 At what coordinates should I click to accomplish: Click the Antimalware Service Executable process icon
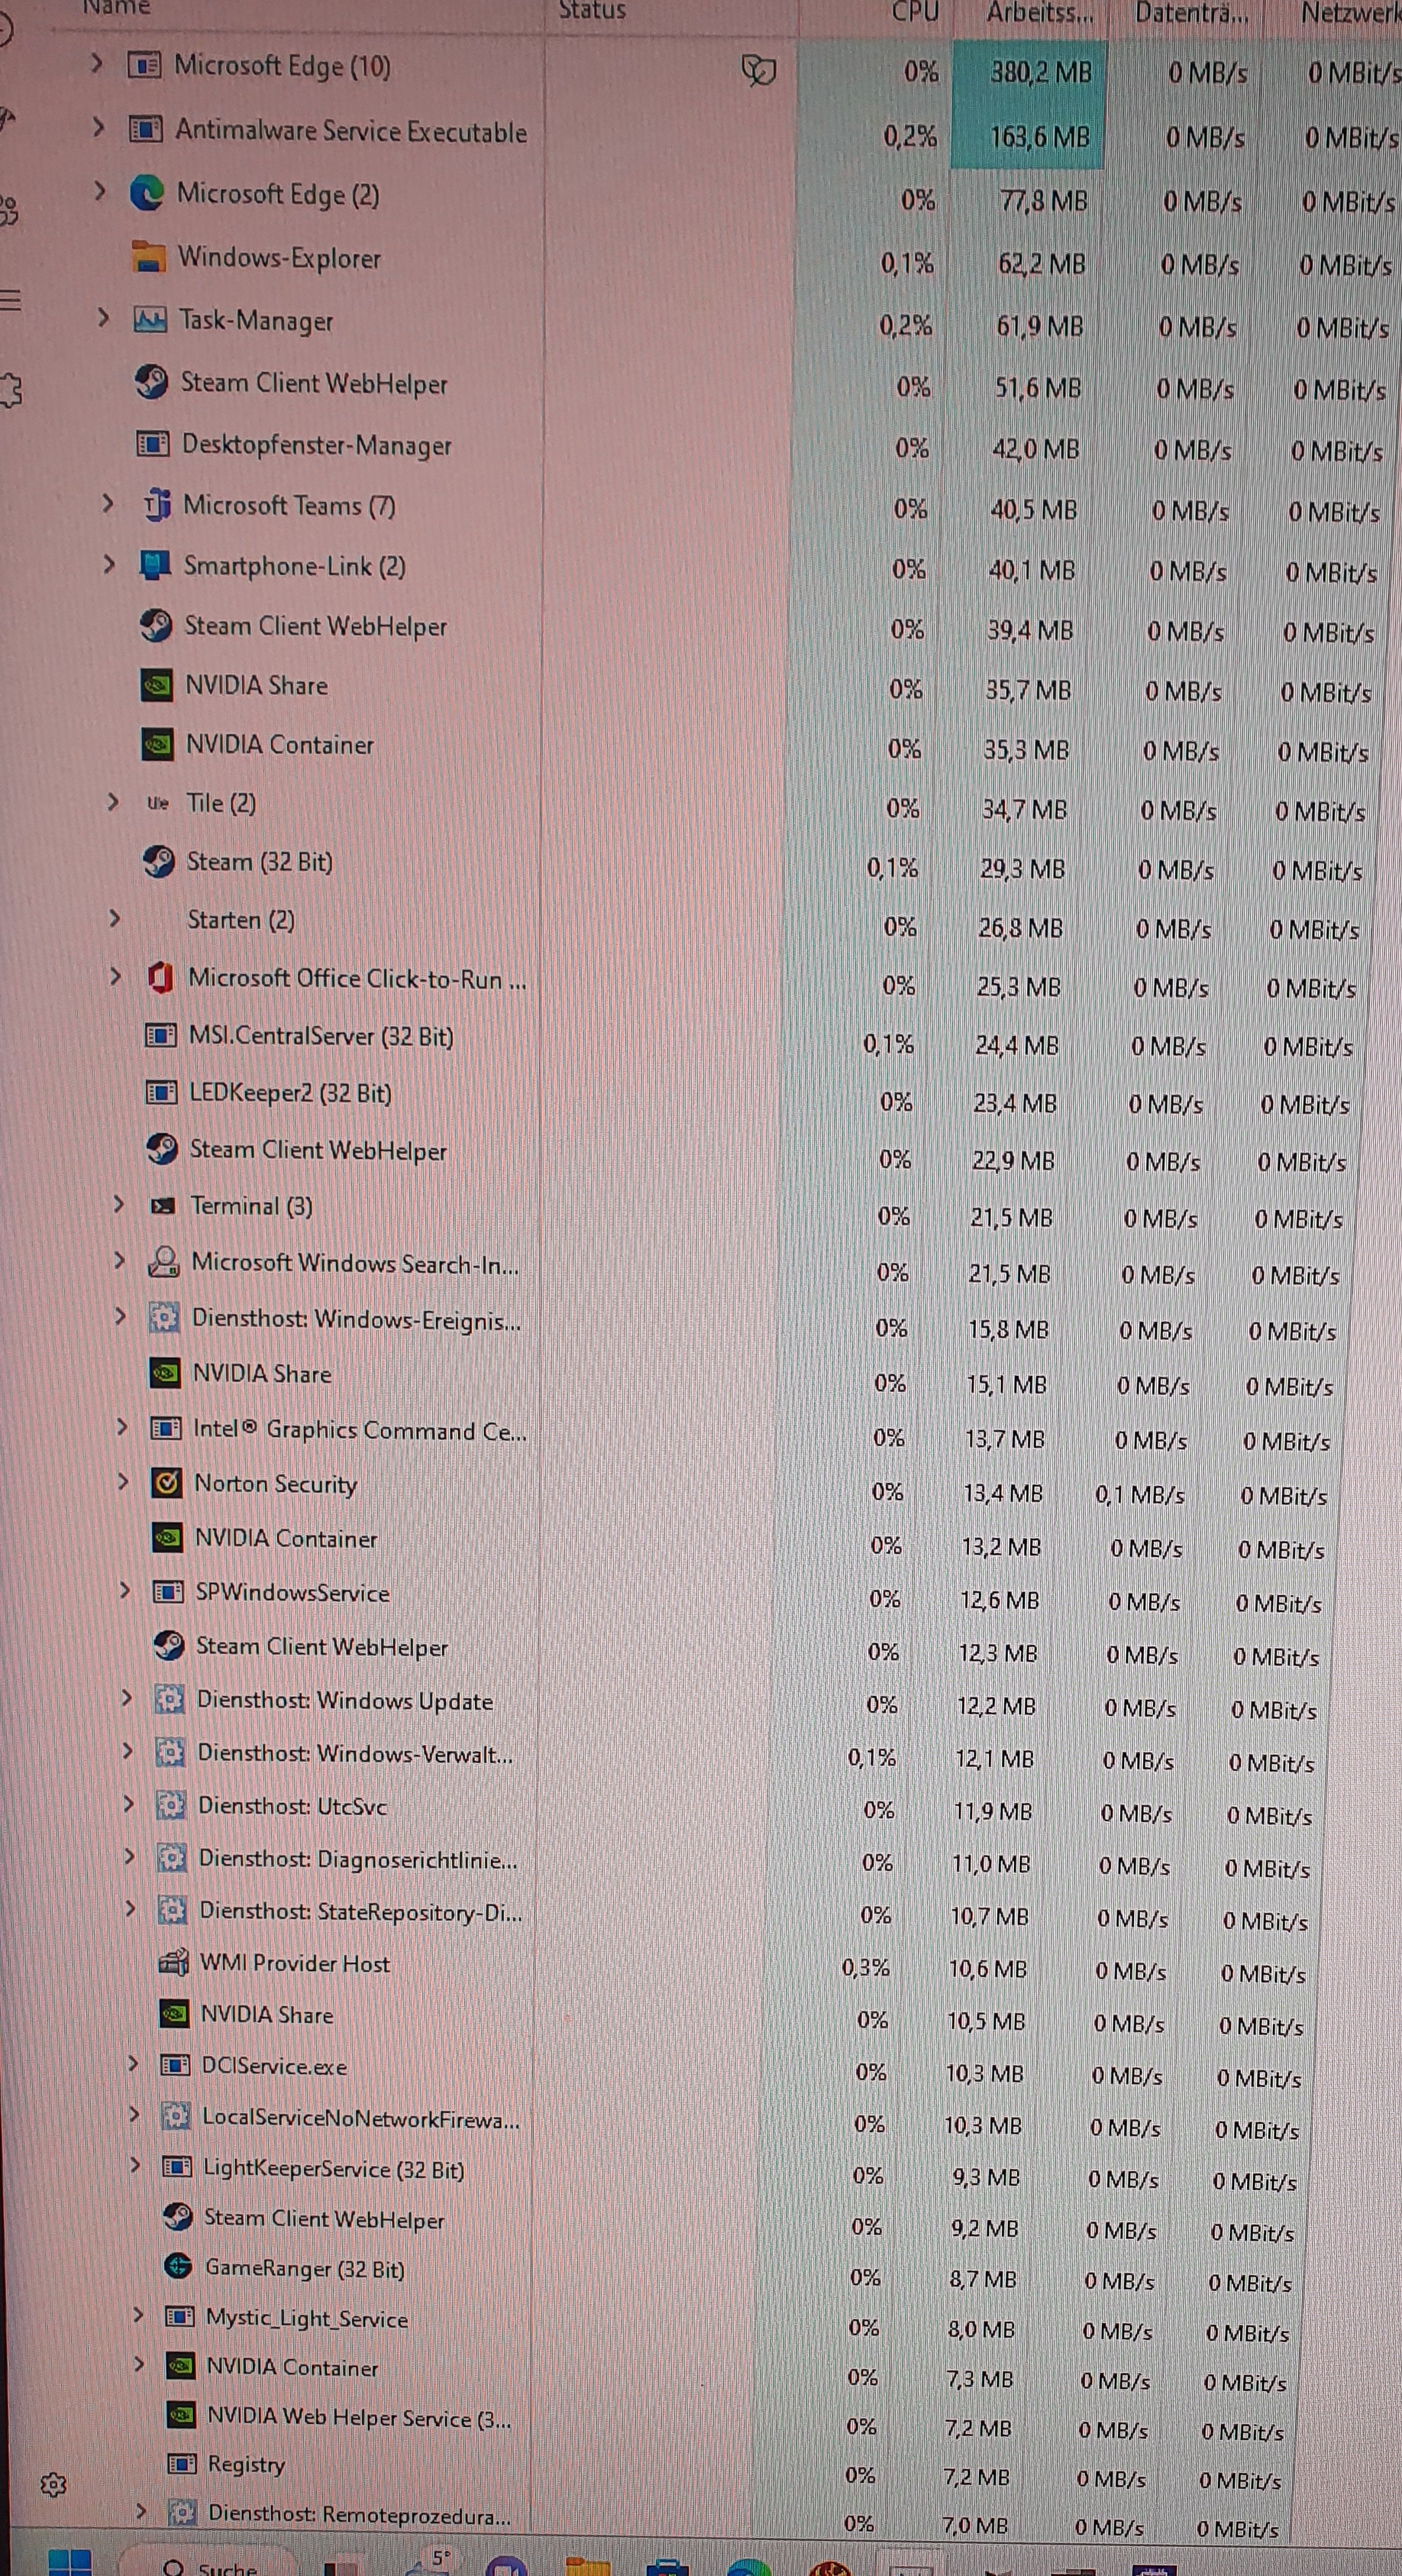[x=145, y=129]
